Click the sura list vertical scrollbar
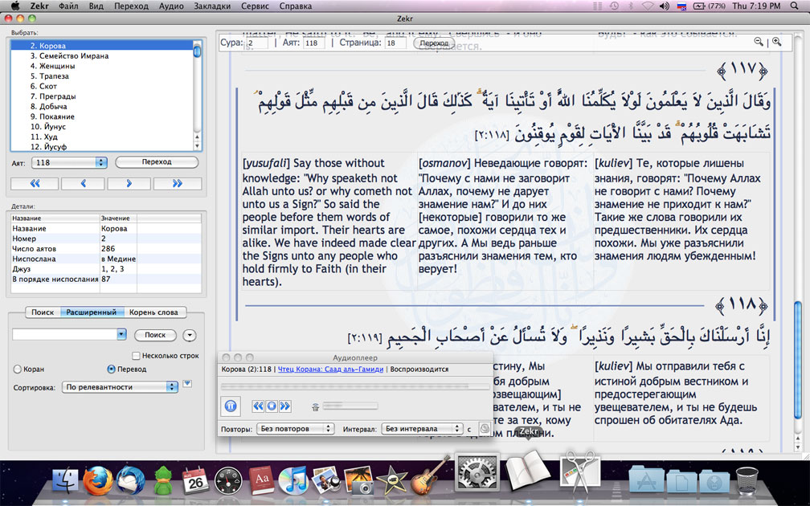This screenshot has width=810, height=506. click(x=197, y=95)
